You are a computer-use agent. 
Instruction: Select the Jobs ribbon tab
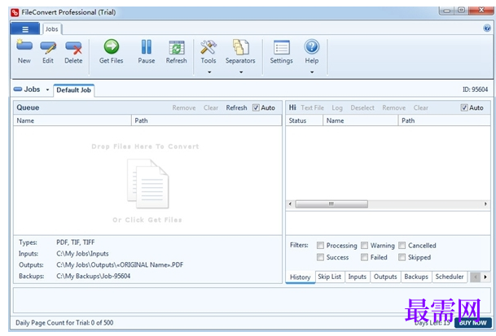pos(51,29)
